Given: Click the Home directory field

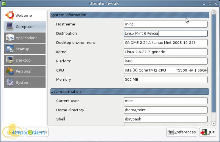Looking at the screenshot, I should (x=166, y=110).
